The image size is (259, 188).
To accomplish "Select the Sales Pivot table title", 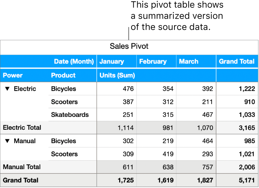I will 129,46.
